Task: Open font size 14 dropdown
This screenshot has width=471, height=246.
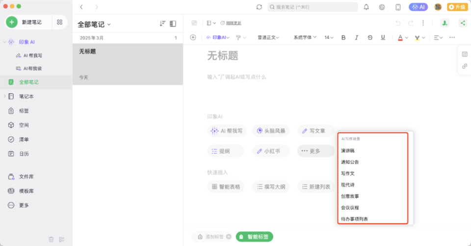Action: pos(329,38)
